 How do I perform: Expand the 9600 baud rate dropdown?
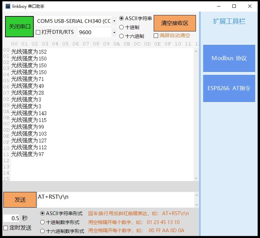(114, 32)
